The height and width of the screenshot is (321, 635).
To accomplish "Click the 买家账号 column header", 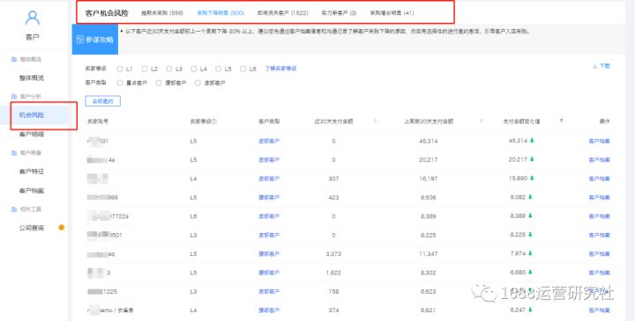I will 98,121.
